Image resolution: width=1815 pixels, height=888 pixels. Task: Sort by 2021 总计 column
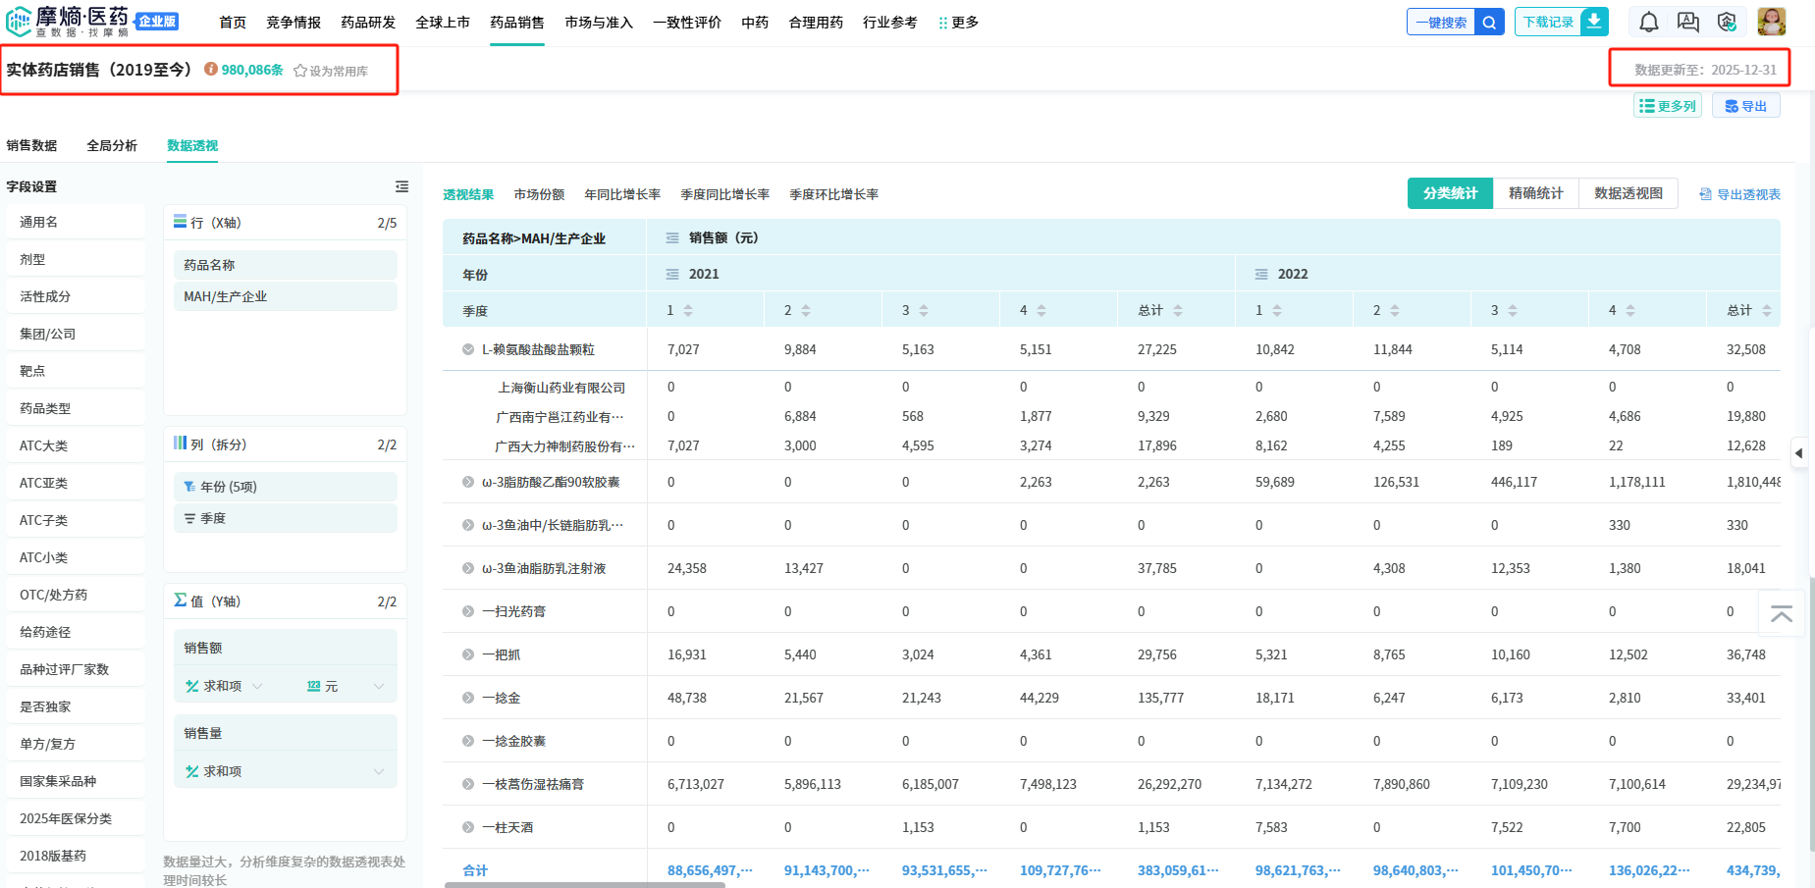click(x=1177, y=310)
